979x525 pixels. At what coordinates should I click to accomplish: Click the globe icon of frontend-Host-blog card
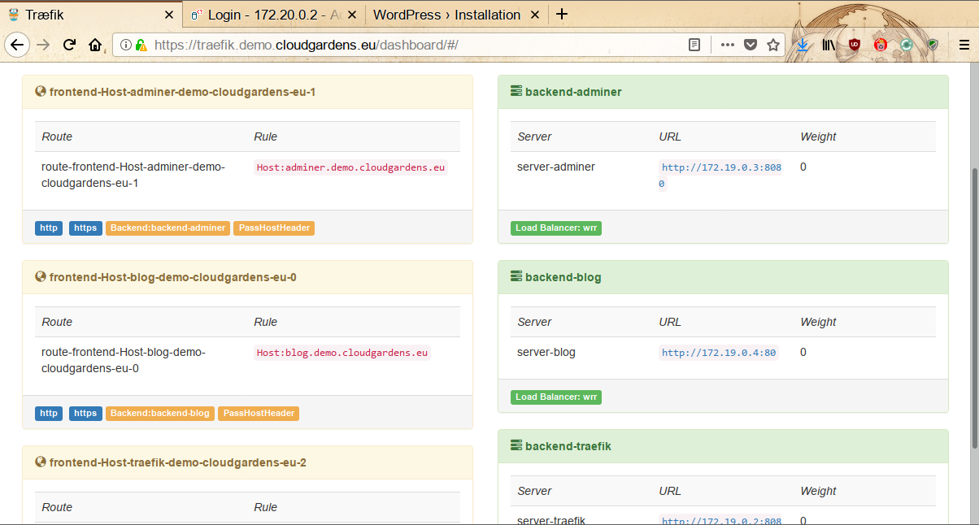pyautogui.click(x=40, y=277)
